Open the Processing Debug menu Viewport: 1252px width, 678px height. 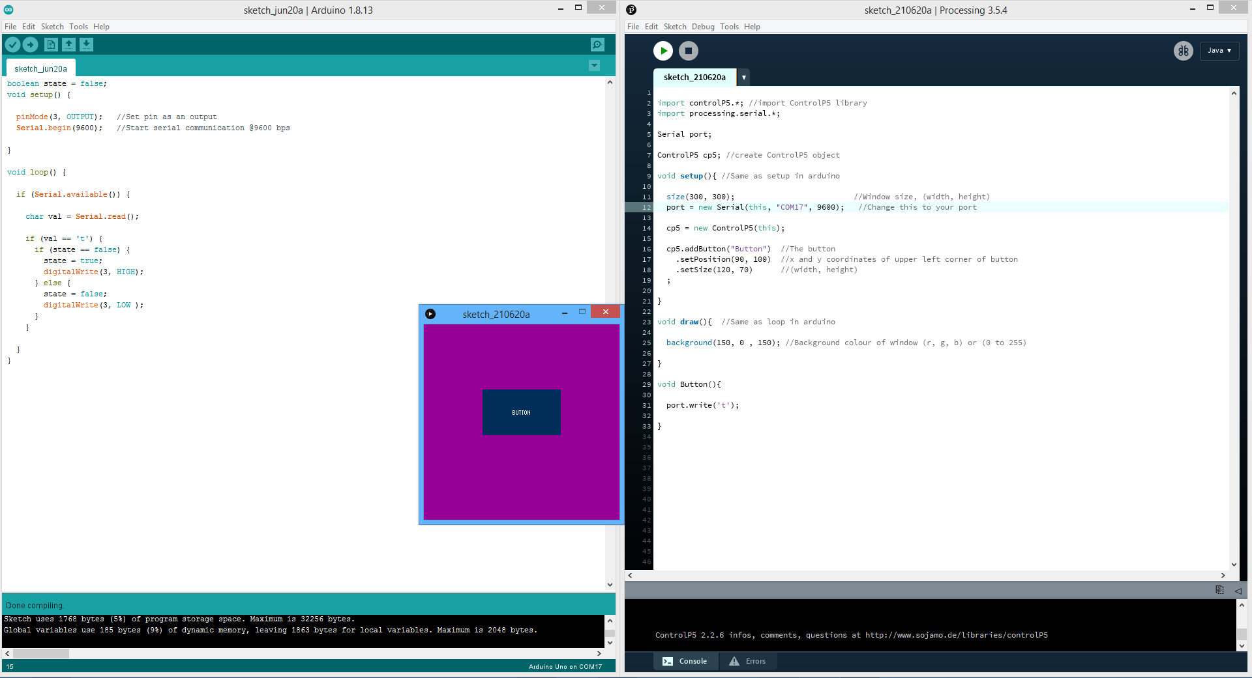[703, 27]
